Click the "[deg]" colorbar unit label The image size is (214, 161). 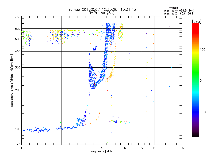click(196, 21)
